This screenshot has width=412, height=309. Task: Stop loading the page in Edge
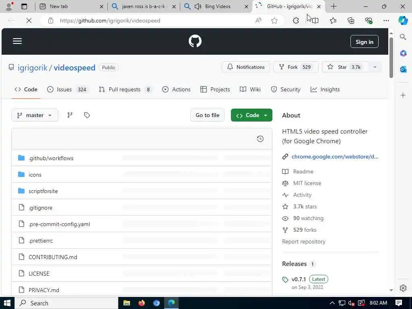coord(29,21)
